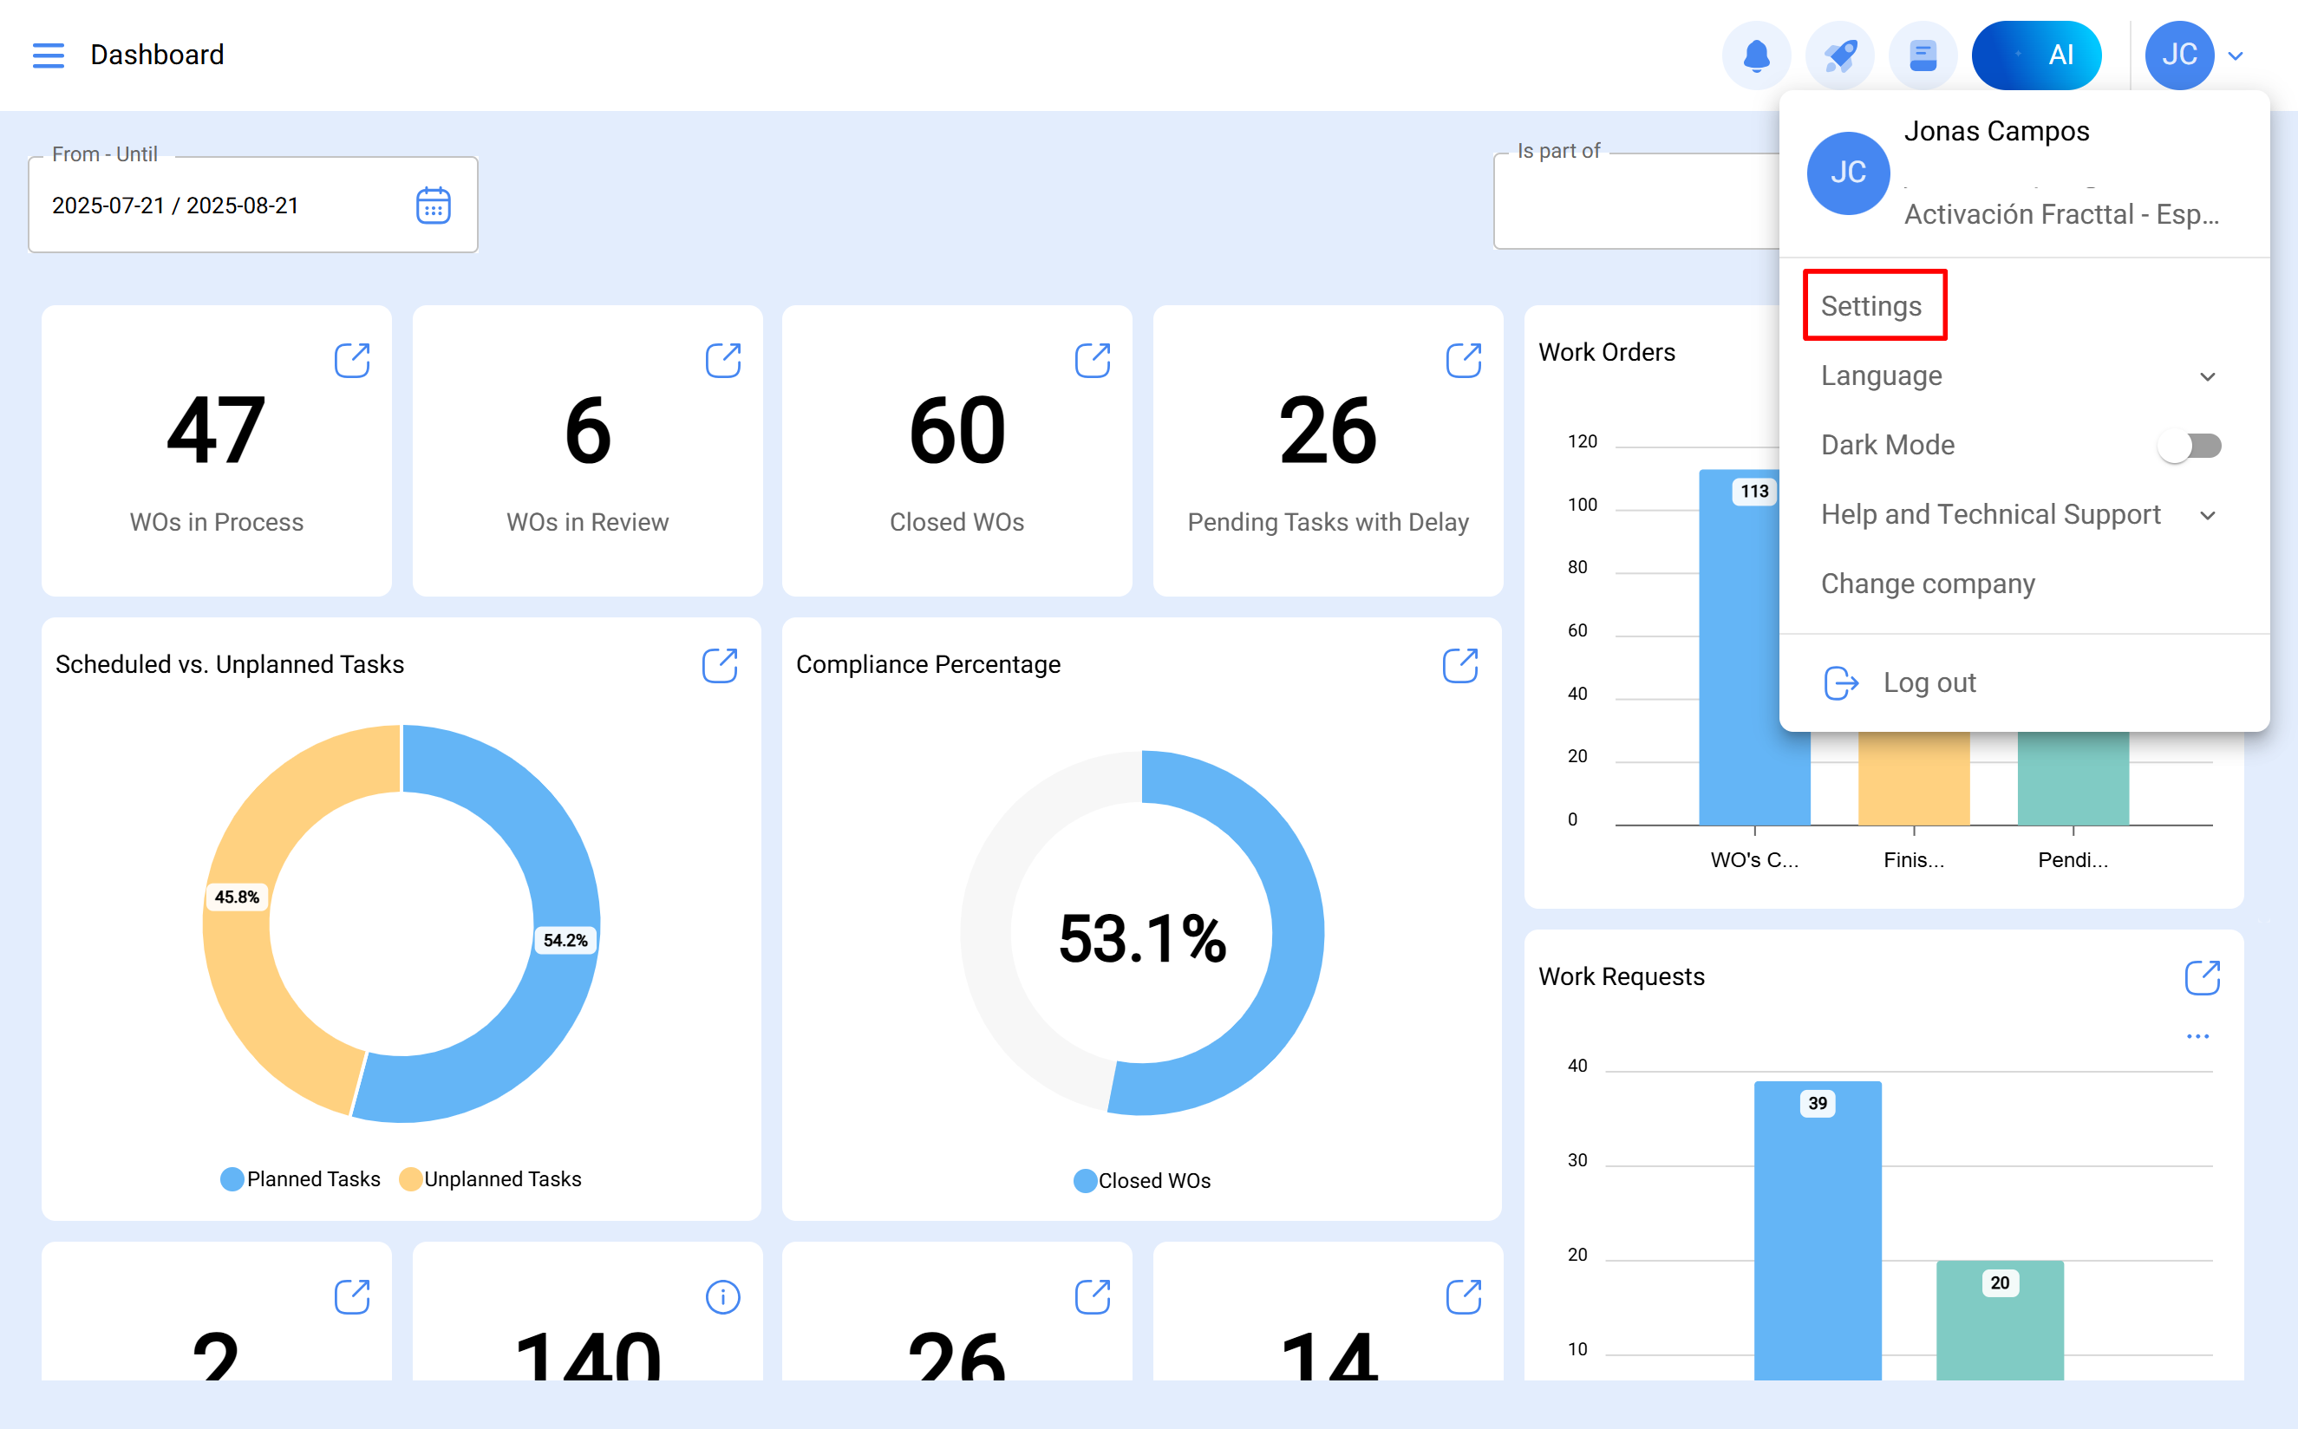Choose Change company in the menu

[x=1928, y=584]
